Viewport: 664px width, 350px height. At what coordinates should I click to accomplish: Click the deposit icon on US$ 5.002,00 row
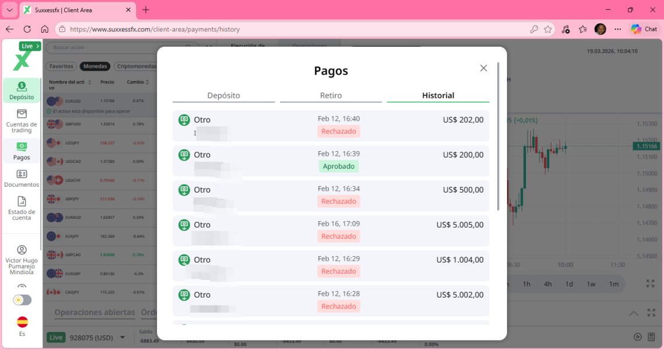[184, 295]
